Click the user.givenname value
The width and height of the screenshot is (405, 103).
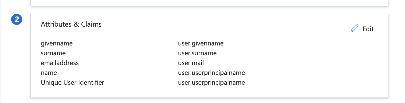pos(201,43)
